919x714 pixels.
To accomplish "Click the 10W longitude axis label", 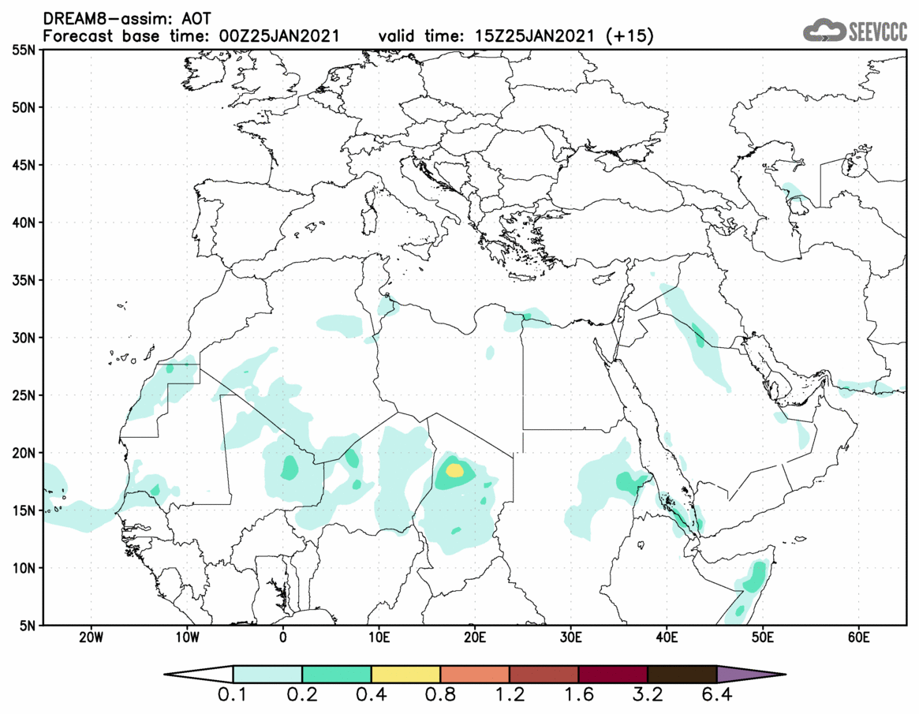I will (187, 637).
